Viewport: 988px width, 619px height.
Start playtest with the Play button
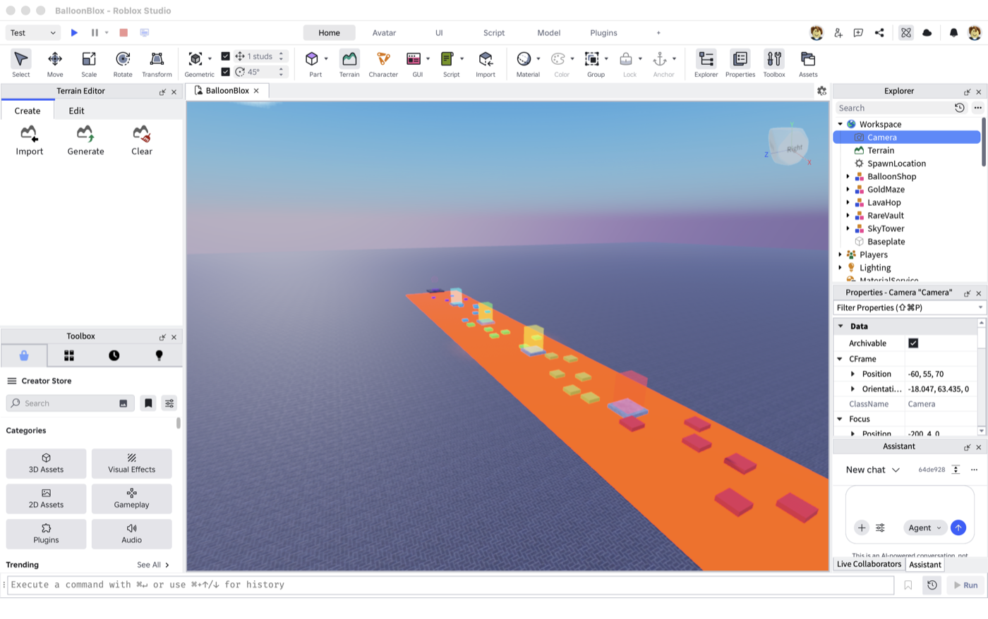click(74, 32)
